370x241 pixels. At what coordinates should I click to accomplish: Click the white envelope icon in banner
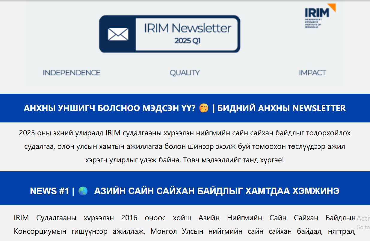(x=118, y=34)
